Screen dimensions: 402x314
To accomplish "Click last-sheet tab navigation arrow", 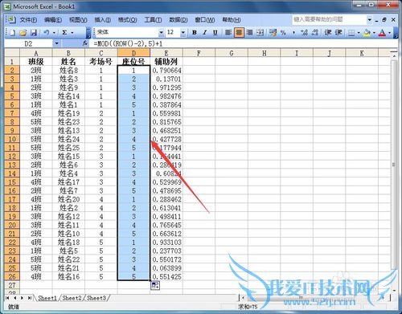I will pos(30,298).
